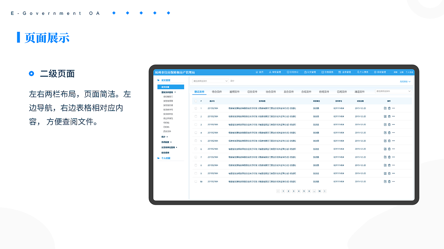
Task: Select the 历史文件 item in the sidebar
Action: (x=167, y=131)
